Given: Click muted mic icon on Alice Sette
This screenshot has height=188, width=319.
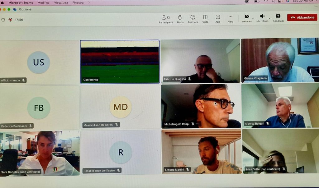Looking at the screenshot, I should (x=284, y=169).
